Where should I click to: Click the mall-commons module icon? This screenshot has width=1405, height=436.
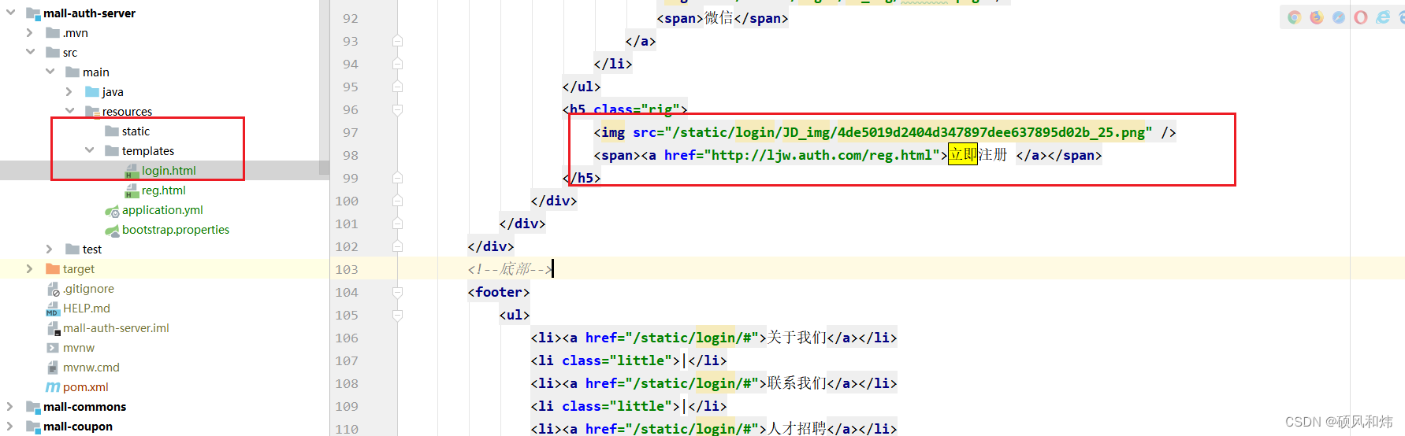33,407
